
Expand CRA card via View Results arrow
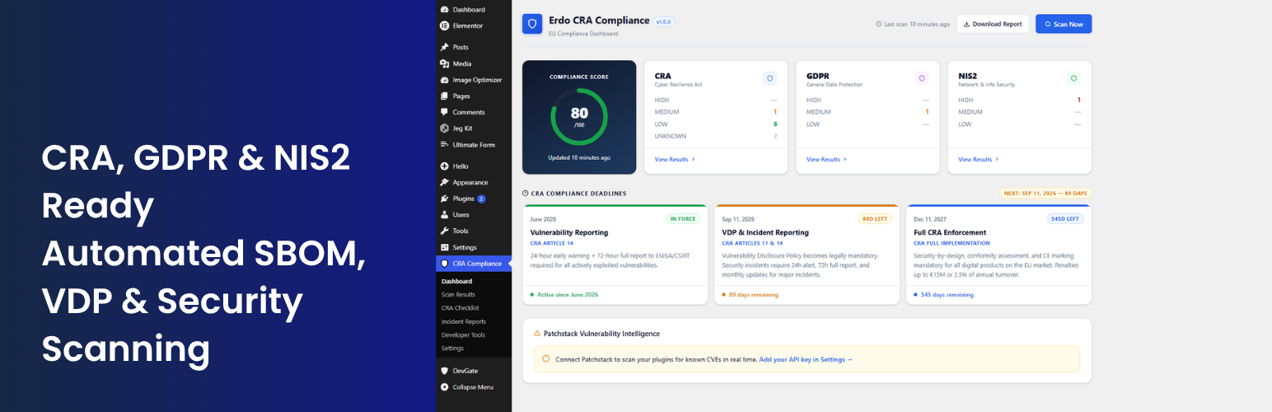694,159
